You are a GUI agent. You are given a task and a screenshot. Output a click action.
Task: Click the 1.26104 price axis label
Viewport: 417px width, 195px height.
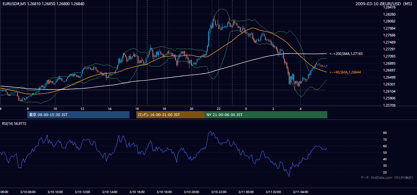tap(389, 91)
